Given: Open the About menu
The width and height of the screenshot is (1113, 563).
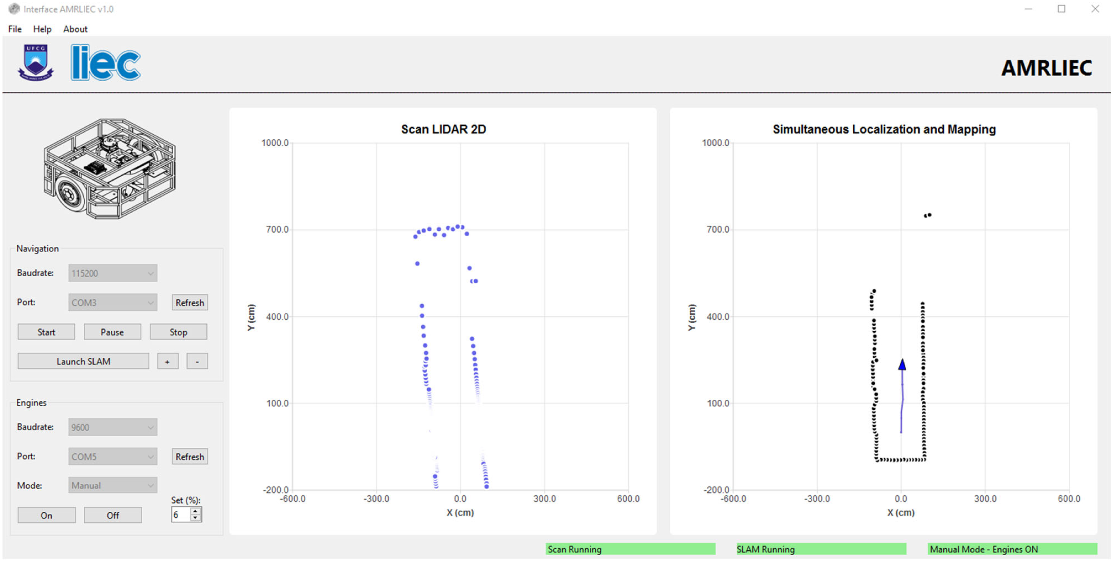Looking at the screenshot, I should [x=75, y=29].
